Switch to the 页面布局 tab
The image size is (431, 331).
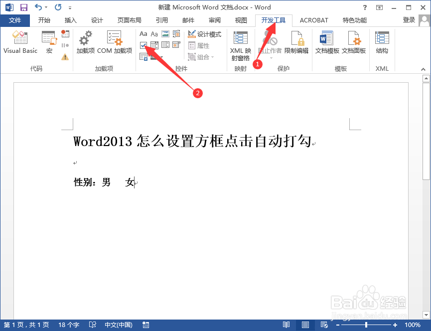pyautogui.click(x=129, y=20)
